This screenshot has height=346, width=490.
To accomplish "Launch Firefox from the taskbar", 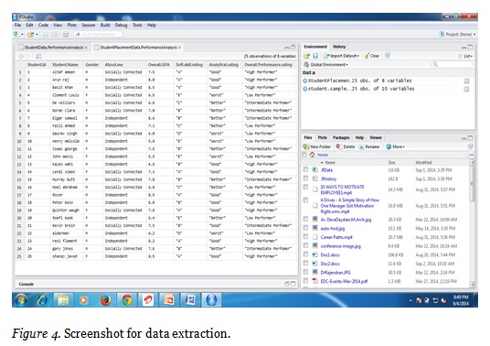I will click(106, 300).
